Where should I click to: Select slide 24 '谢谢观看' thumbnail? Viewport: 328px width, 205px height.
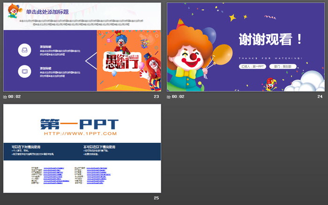(246, 47)
